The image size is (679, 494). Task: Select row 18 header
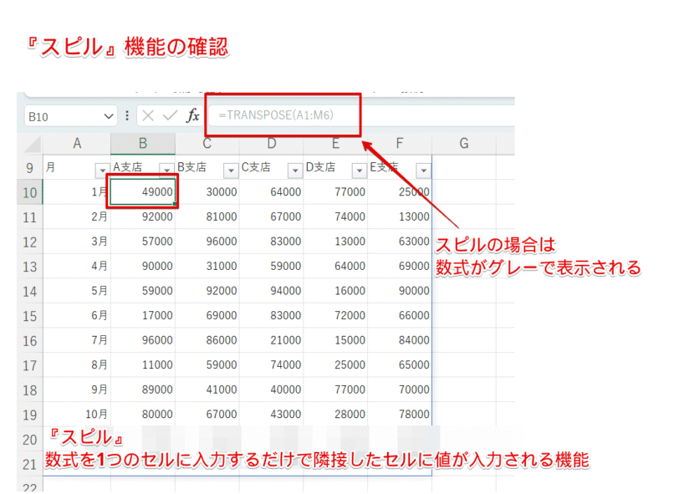29,390
